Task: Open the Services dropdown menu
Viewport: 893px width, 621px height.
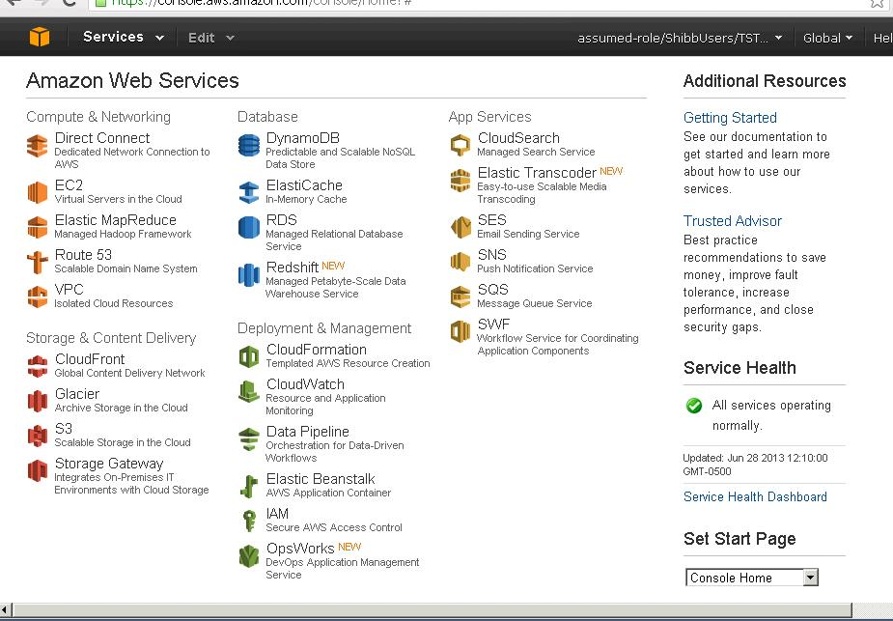Action: point(124,37)
